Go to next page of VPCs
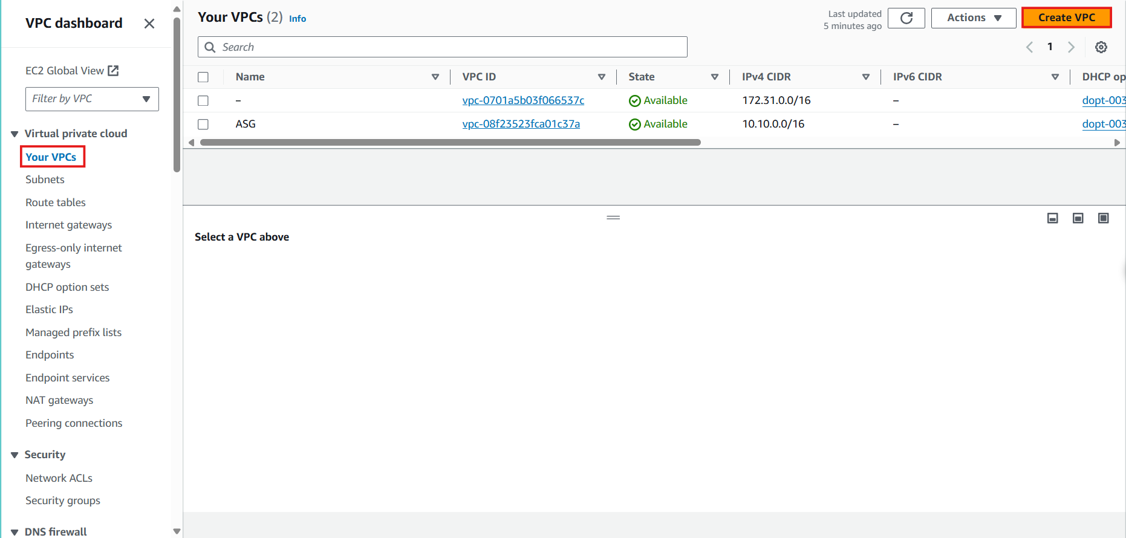Viewport: 1126px width, 538px height. pos(1071,47)
